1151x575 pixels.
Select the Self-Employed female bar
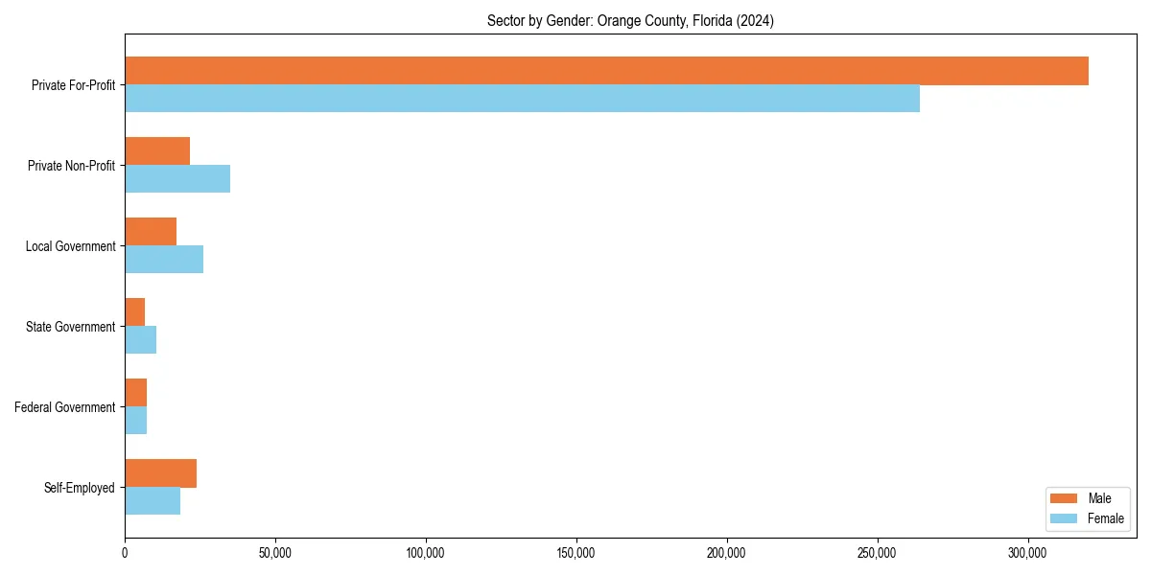[x=152, y=500]
